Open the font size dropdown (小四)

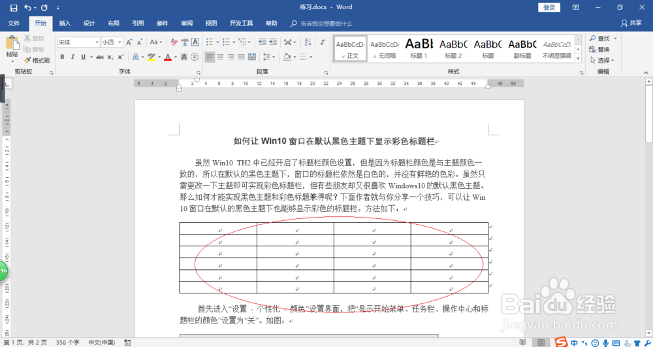[x=120, y=42]
